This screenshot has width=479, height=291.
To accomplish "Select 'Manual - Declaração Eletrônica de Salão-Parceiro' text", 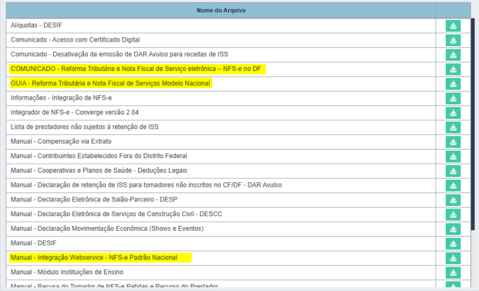I will click(94, 200).
